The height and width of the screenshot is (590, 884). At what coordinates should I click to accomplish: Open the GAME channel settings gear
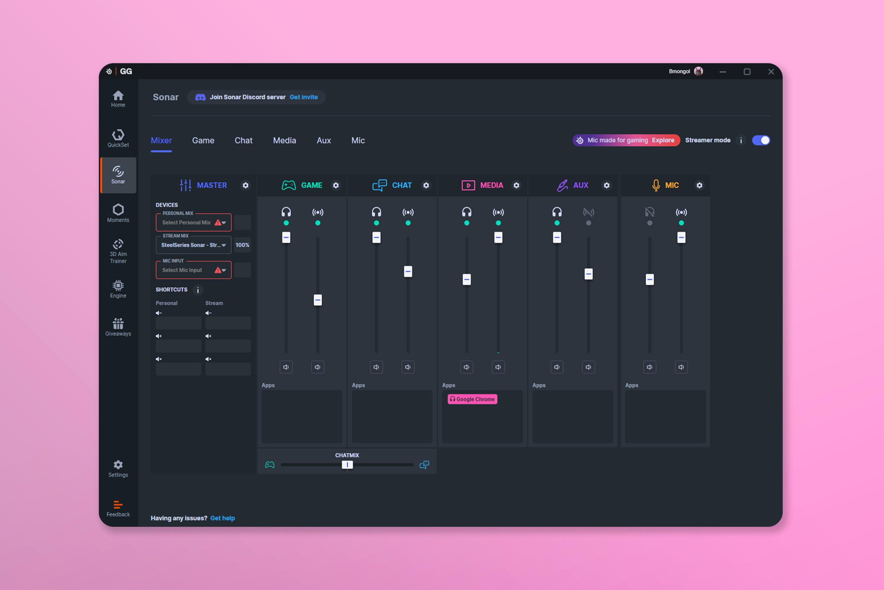tap(336, 185)
